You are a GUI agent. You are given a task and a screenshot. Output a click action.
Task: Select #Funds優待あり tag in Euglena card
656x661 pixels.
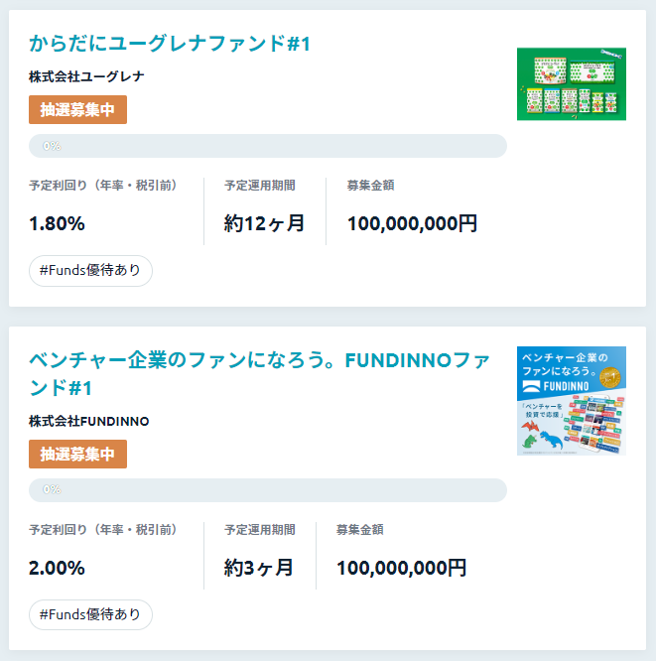pyautogui.click(x=90, y=271)
